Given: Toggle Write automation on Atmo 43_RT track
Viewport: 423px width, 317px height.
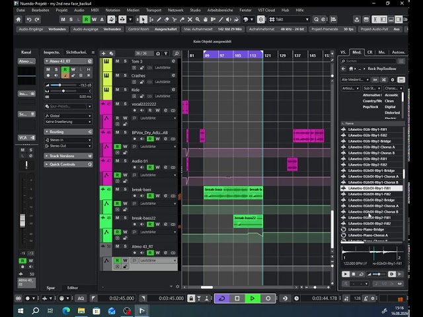Looking at the screenshot, I should (158, 253).
